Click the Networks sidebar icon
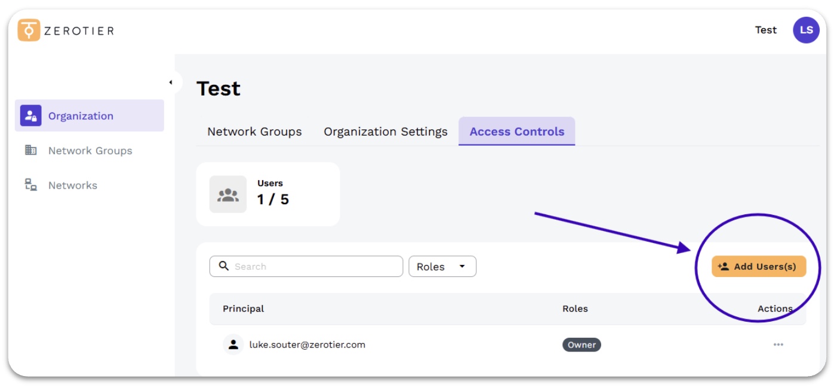 30,185
